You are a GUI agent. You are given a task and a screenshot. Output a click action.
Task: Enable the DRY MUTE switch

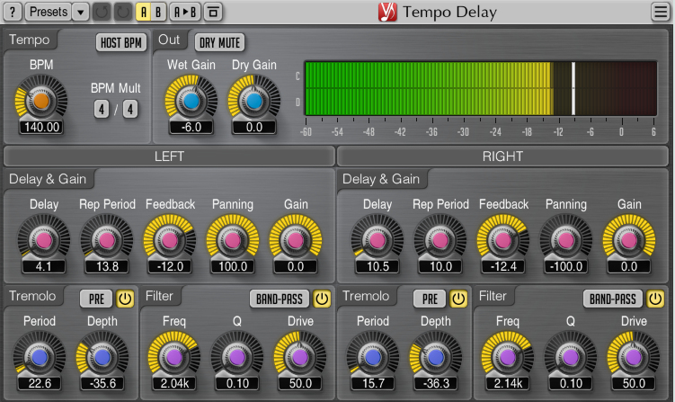pos(219,42)
